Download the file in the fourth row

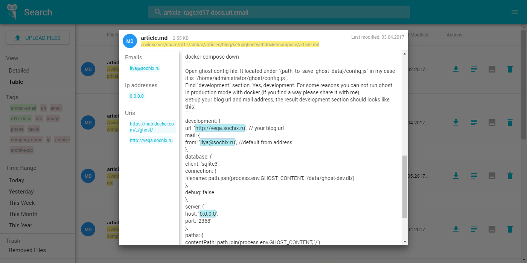pyautogui.click(x=455, y=229)
